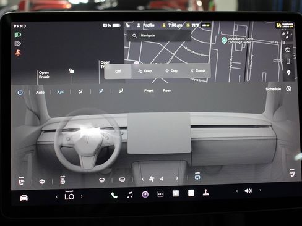The width and height of the screenshot is (302, 226).
Task: Tap the red seatbelt warning indicator
Action: (18, 52)
